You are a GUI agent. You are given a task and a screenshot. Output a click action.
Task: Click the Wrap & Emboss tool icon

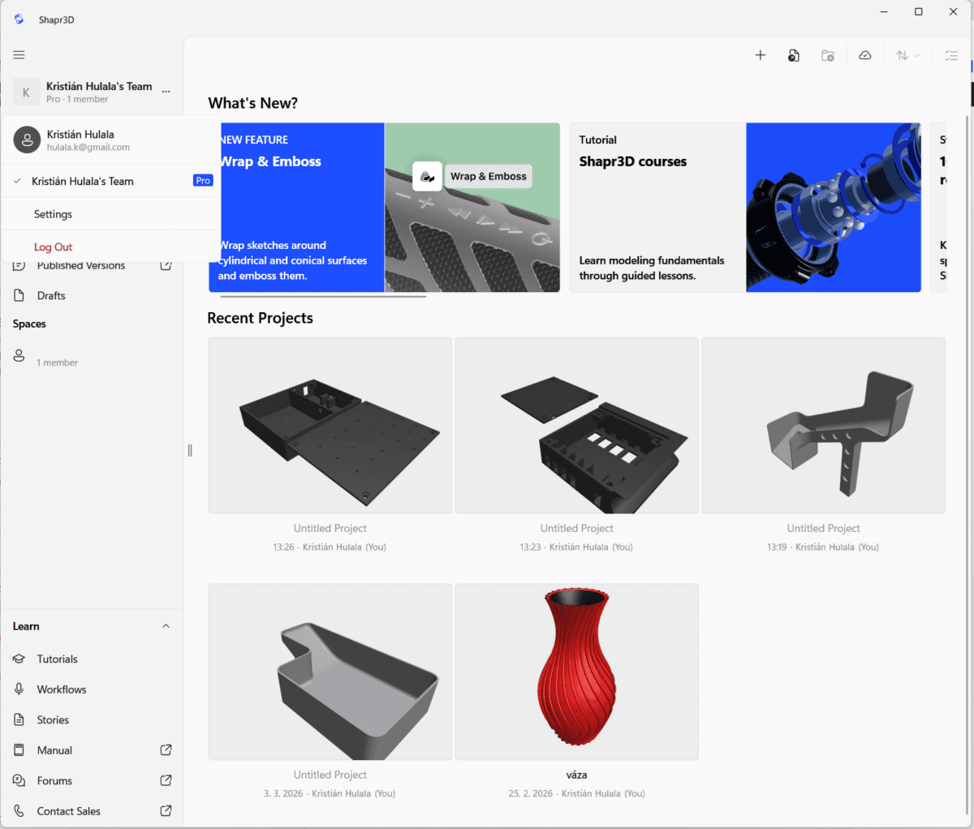(428, 176)
